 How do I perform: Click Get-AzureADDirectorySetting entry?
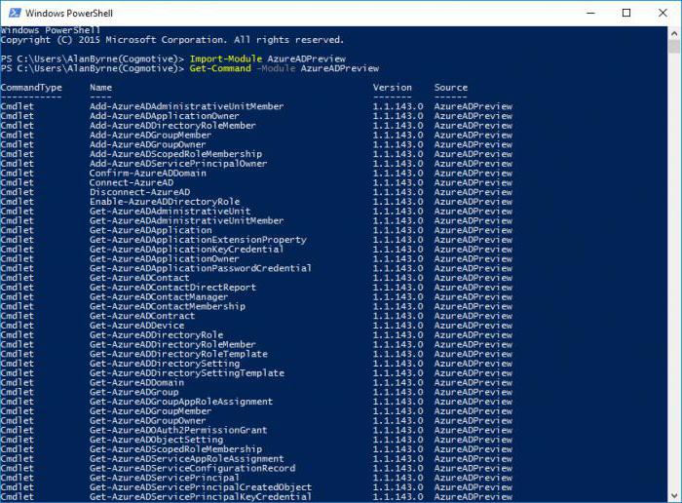tap(165, 364)
